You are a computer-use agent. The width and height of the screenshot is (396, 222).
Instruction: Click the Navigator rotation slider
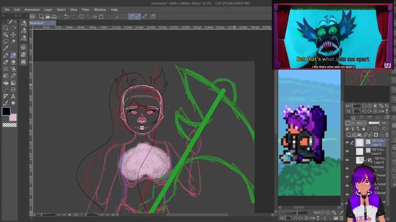point(356,111)
